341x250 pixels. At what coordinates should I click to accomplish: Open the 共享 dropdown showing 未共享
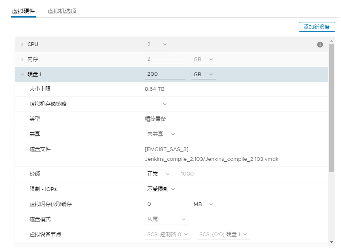(161, 134)
